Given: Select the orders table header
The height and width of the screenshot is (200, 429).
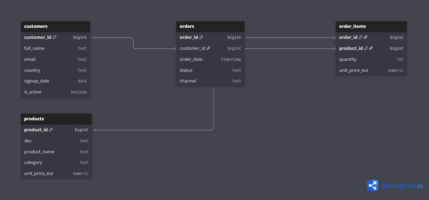Looking at the screenshot, I should 210,26.
